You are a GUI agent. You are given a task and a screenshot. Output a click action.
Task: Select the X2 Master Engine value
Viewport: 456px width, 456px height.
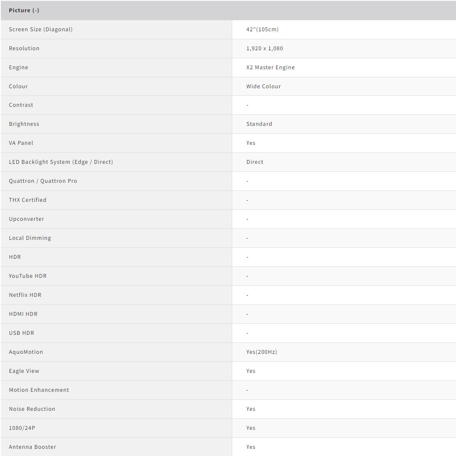coord(270,68)
